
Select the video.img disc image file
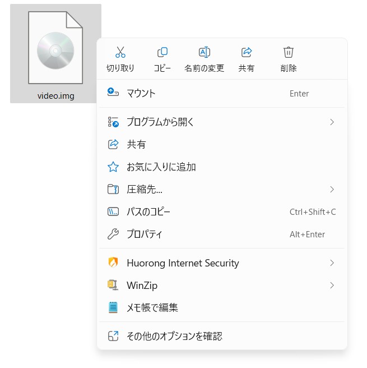[55, 53]
